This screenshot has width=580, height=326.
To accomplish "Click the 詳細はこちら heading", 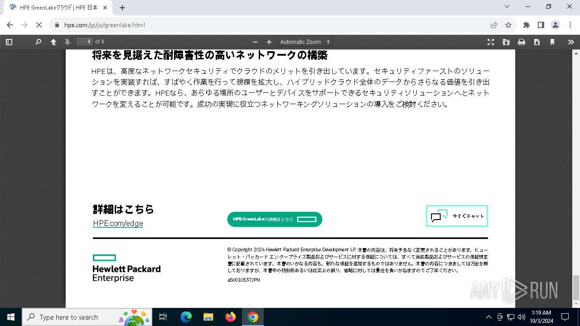I will tap(124, 209).
